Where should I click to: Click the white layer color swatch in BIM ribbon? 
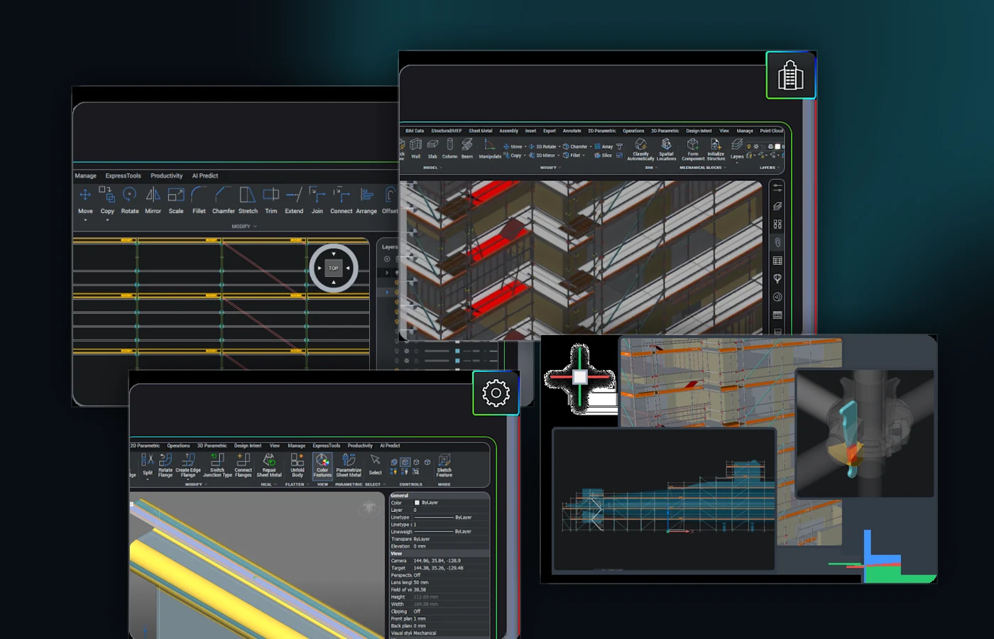[x=777, y=146]
